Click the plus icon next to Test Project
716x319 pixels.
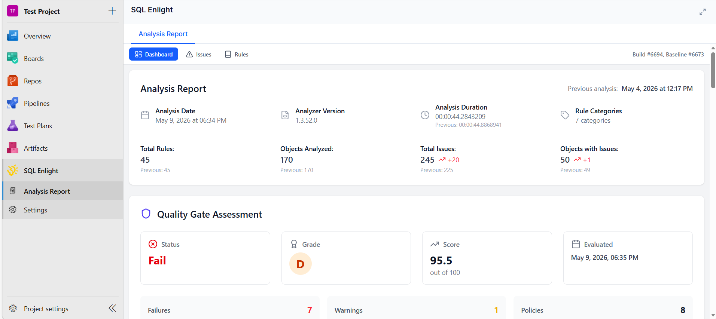click(x=112, y=11)
